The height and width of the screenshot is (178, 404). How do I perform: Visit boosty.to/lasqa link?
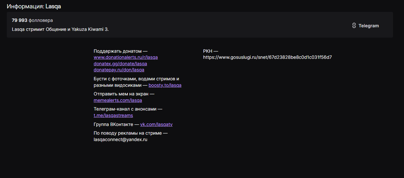[x=165, y=85]
